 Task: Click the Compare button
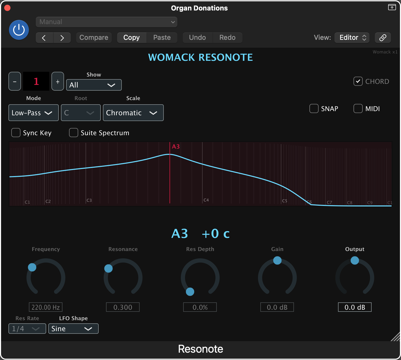pos(94,38)
